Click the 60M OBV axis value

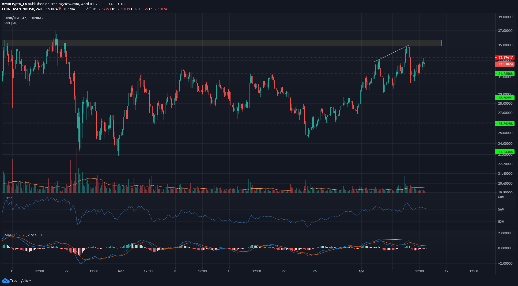click(x=501, y=197)
